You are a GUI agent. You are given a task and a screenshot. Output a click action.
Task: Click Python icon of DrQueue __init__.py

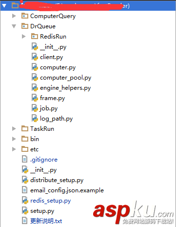[35, 47]
